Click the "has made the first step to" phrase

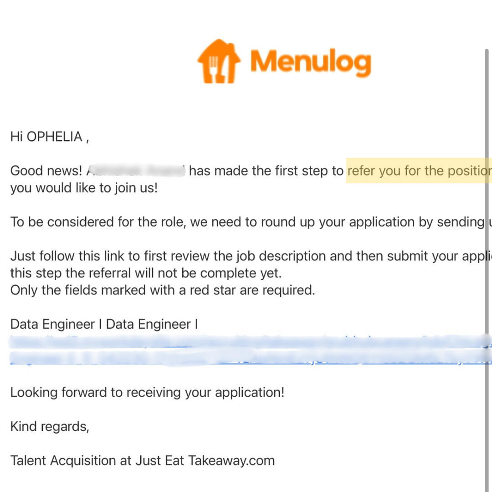tap(266, 171)
